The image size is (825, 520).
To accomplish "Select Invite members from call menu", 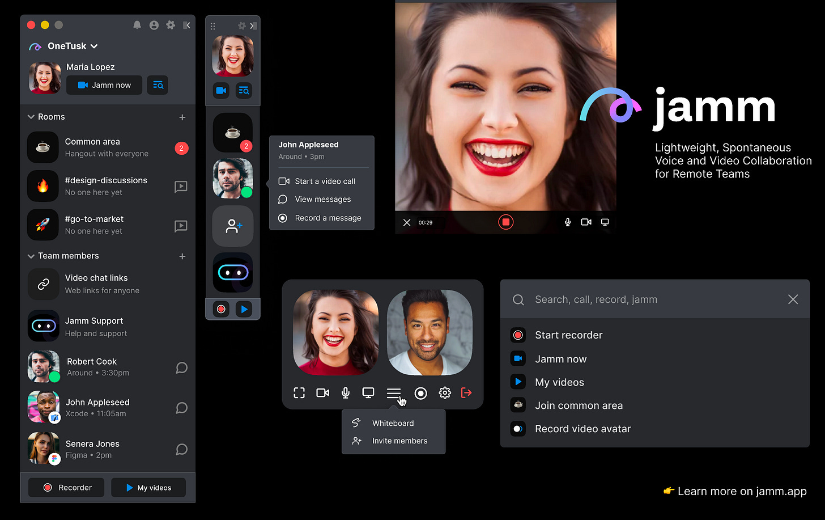I will click(x=393, y=441).
